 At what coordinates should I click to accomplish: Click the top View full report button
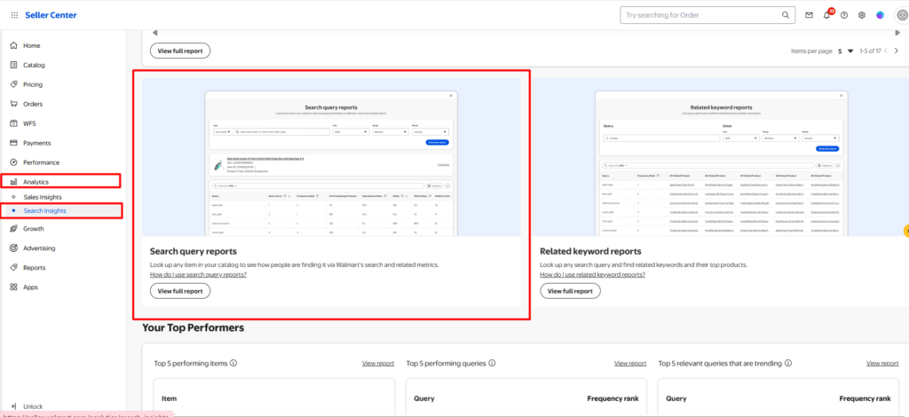180,51
